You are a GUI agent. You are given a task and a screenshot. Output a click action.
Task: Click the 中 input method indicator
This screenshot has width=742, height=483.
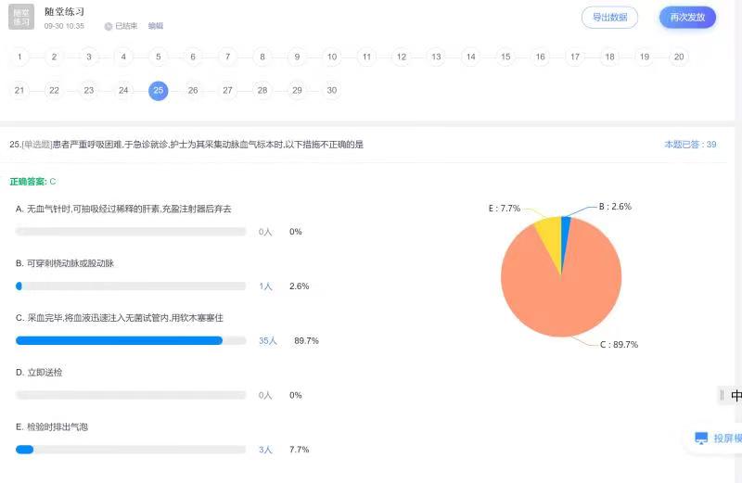click(736, 396)
